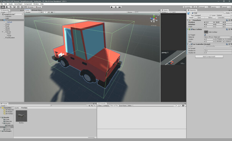Click the scene orientation gizmo
The height and width of the screenshot is (141, 232).
[154, 19]
